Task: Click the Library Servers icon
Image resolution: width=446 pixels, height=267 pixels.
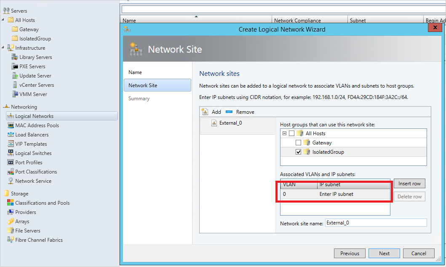Action: pos(14,57)
